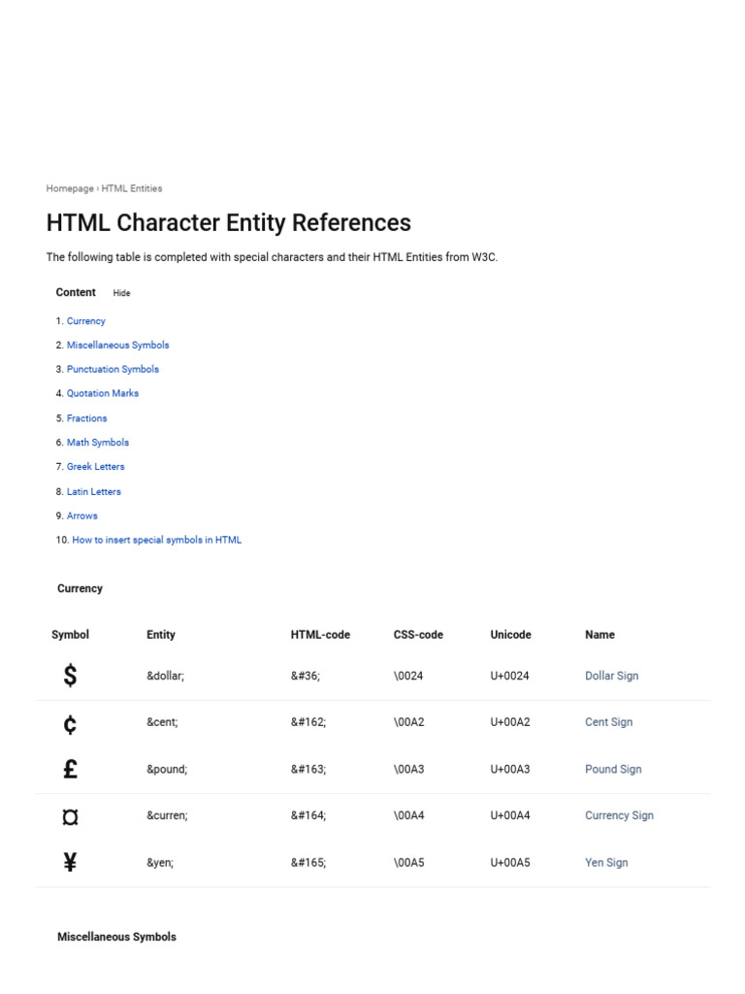745x994 pixels.
Task: Go to Latin Letters section
Action: point(94,491)
